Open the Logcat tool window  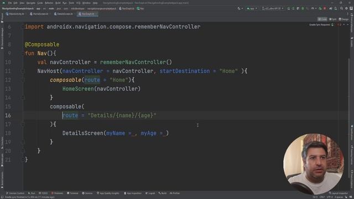[x=150, y=193]
